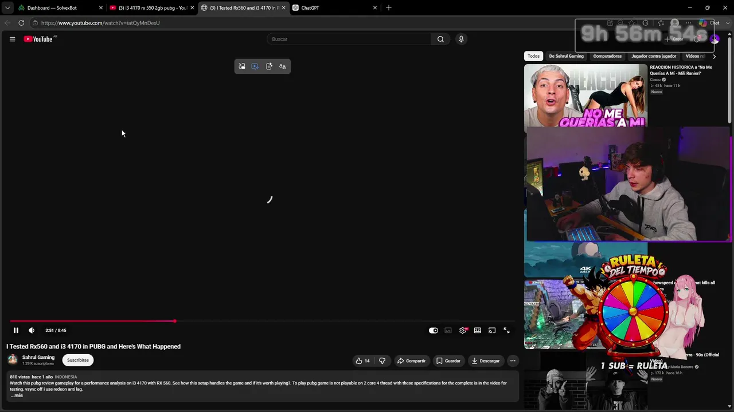Image resolution: width=734 pixels, height=412 pixels.
Task: Open the YouTube guide hamburger menu
Action: (x=12, y=39)
